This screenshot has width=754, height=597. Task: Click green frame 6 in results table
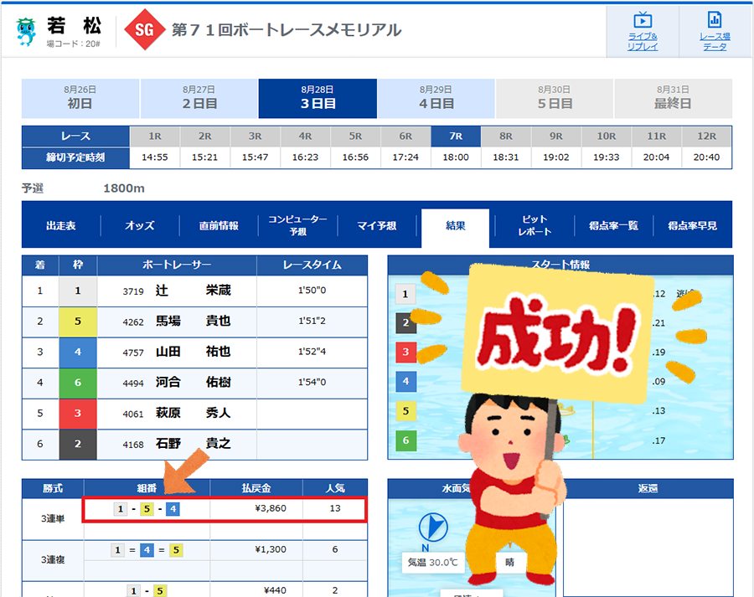78,383
